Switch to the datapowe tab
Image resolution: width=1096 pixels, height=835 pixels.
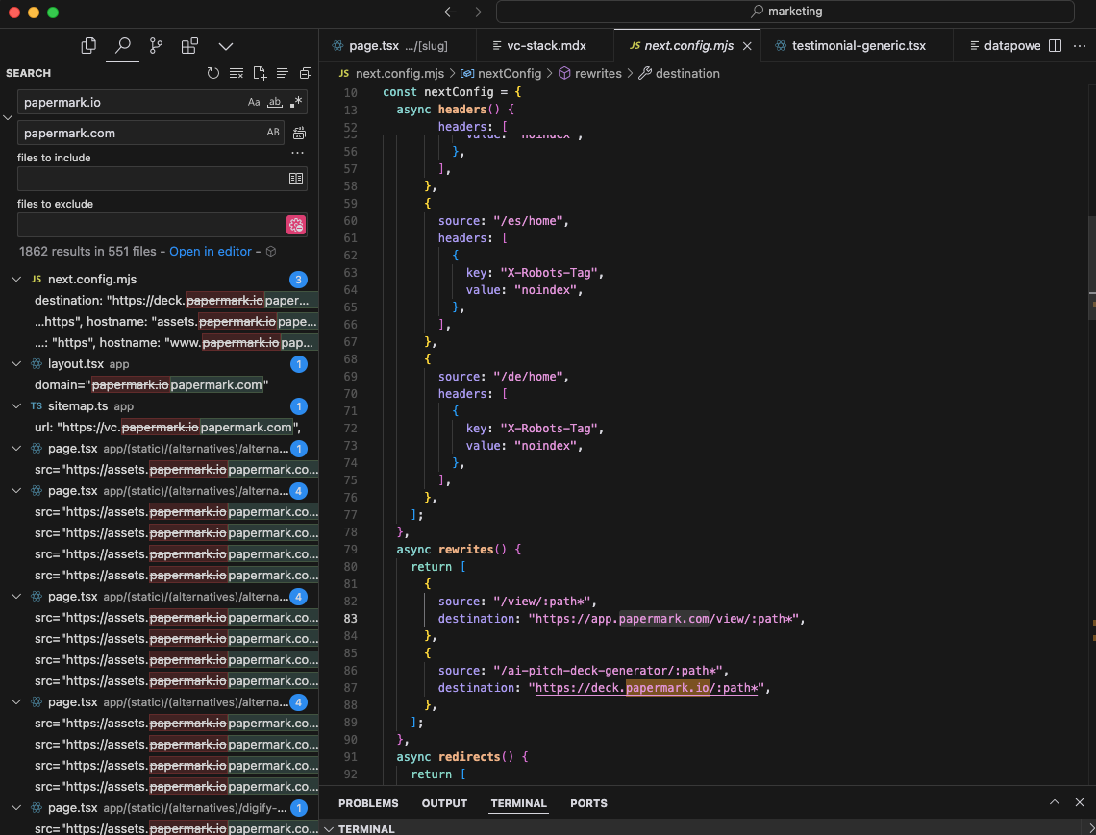click(1005, 46)
